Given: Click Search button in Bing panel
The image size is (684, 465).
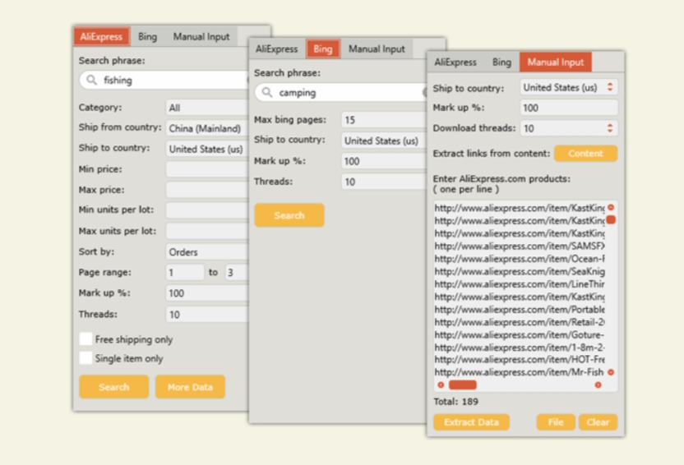Looking at the screenshot, I should coord(289,215).
